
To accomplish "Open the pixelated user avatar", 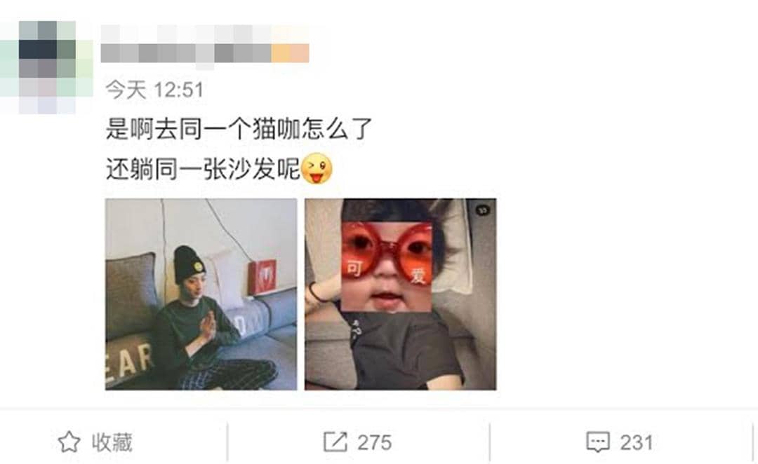I will (x=47, y=67).
